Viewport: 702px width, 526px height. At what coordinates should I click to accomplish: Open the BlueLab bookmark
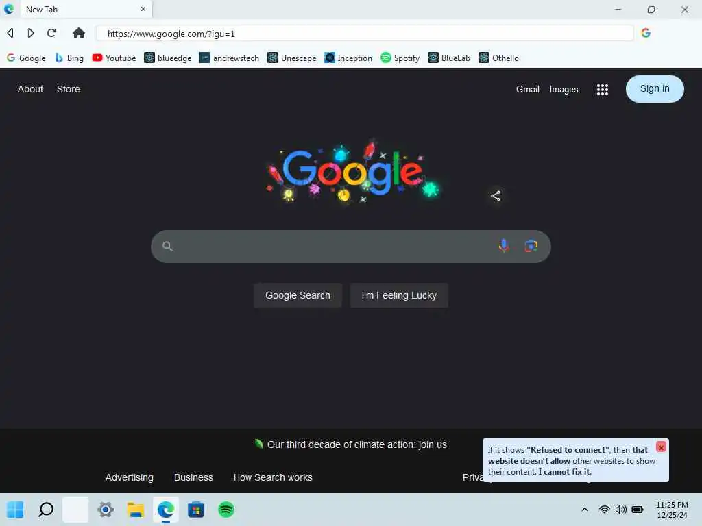[x=449, y=58]
